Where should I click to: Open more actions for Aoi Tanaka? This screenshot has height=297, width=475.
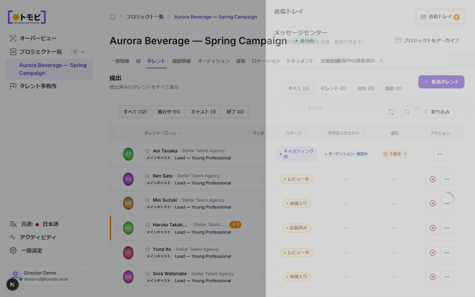tap(440, 154)
